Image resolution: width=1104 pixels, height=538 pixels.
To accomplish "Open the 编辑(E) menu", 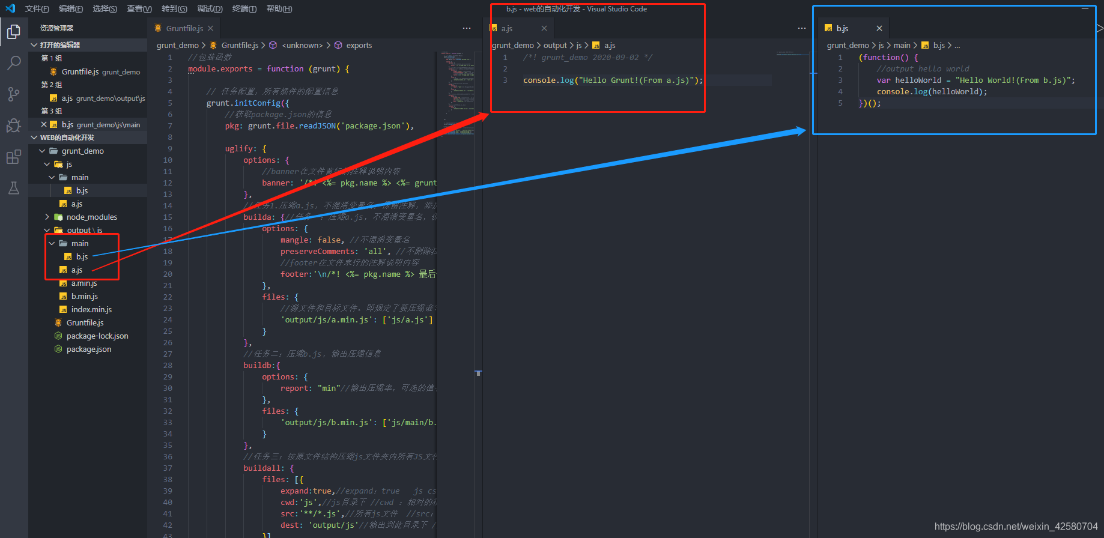I will click(x=71, y=8).
